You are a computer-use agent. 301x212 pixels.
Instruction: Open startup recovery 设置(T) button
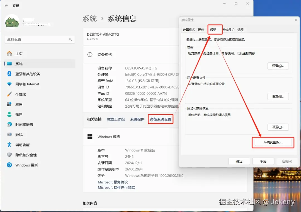(278, 127)
